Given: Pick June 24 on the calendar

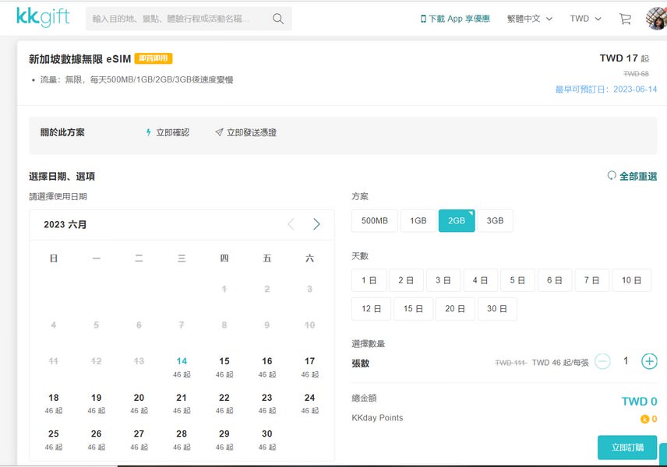Looking at the screenshot, I should click(x=309, y=404).
